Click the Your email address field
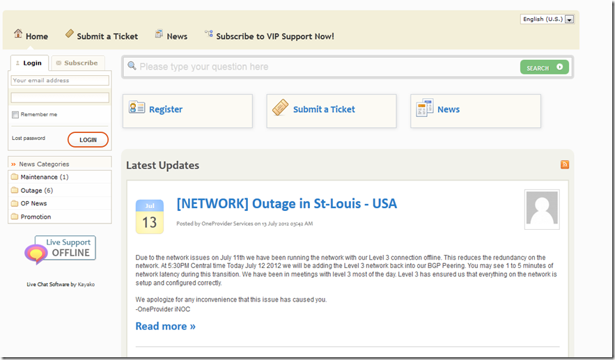 pyautogui.click(x=60, y=80)
